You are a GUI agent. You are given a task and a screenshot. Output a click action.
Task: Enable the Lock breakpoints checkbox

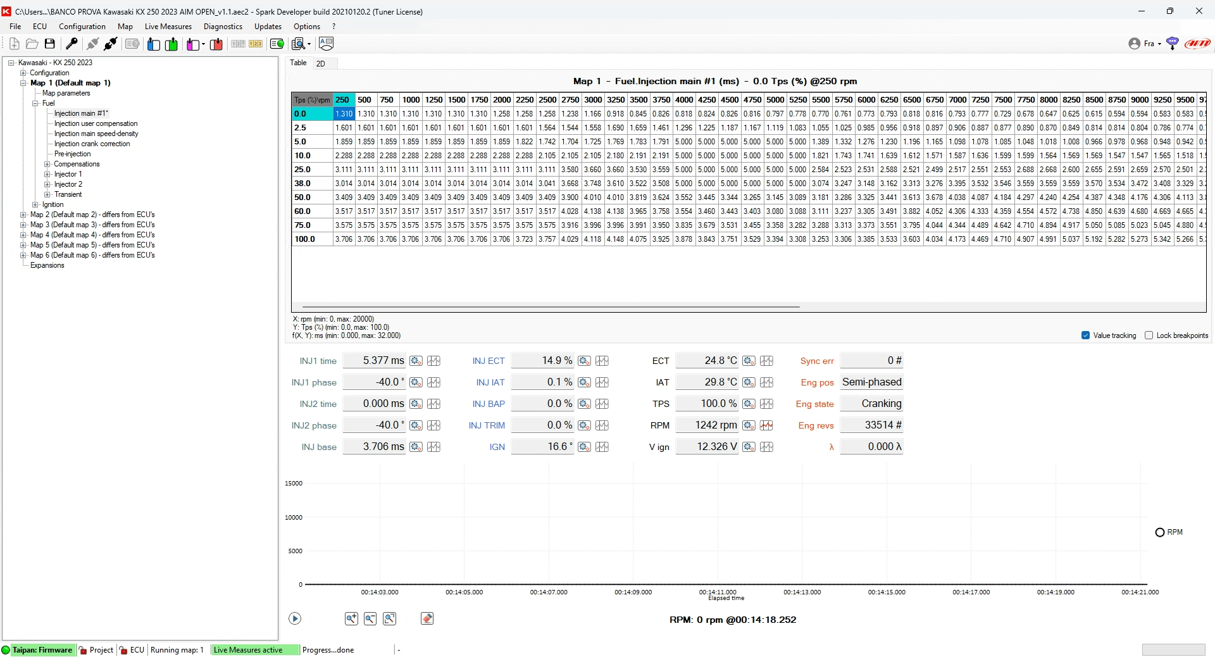[1149, 335]
